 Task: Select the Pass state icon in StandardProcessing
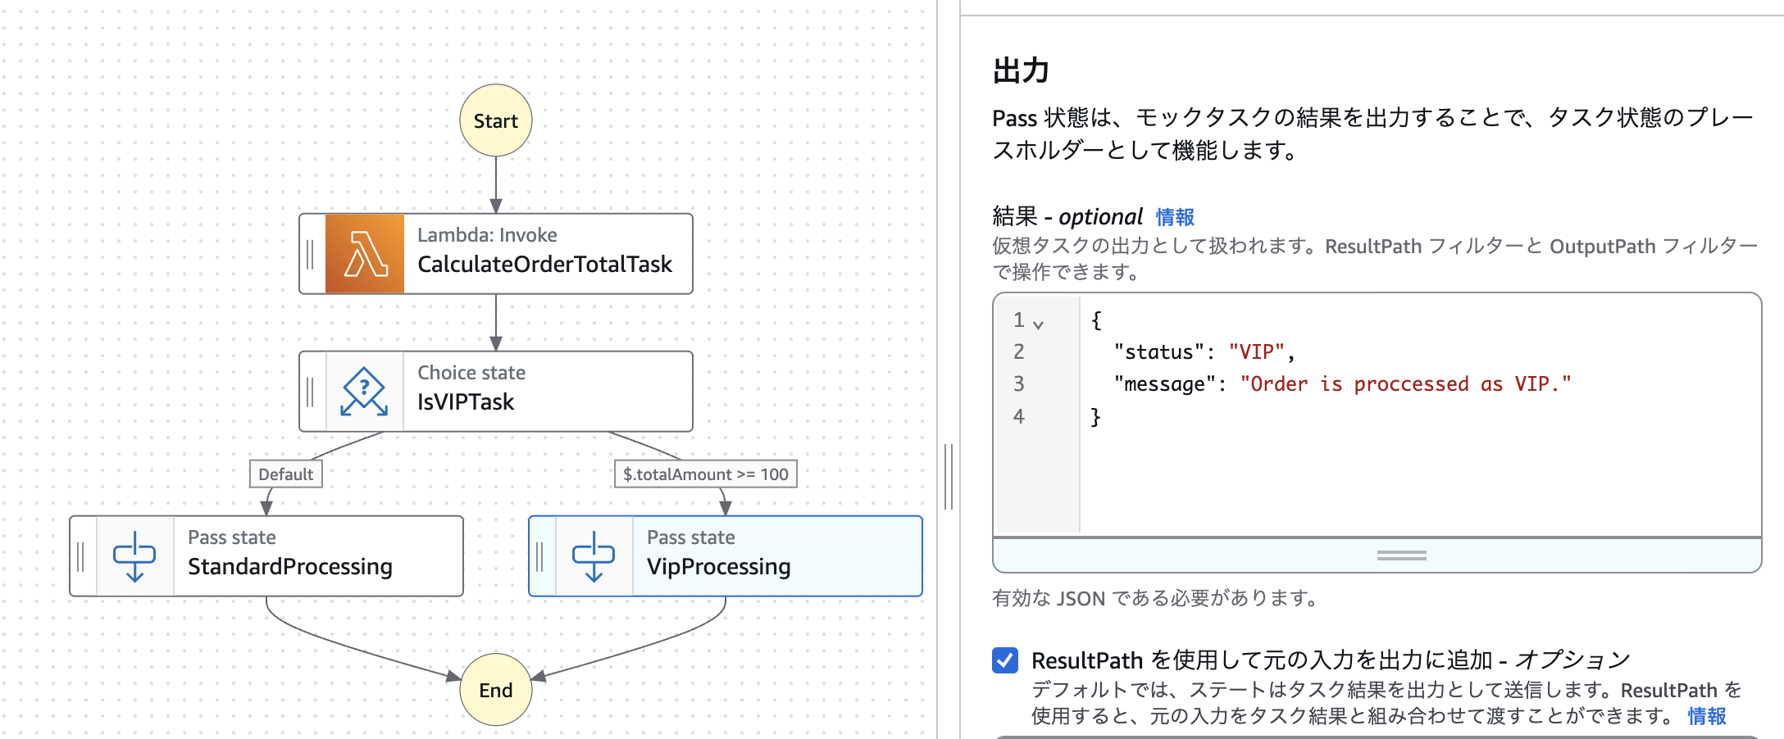135,555
